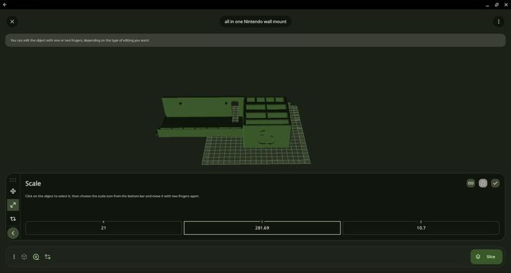Click the scale instruction text
This screenshot has height=273, width=511.
pos(112,196)
